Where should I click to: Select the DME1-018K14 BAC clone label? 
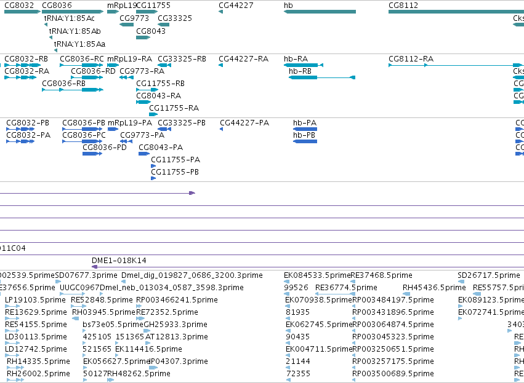tap(119, 261)
